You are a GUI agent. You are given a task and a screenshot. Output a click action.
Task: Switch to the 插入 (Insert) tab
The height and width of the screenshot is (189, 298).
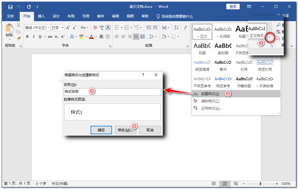(41, 16)
